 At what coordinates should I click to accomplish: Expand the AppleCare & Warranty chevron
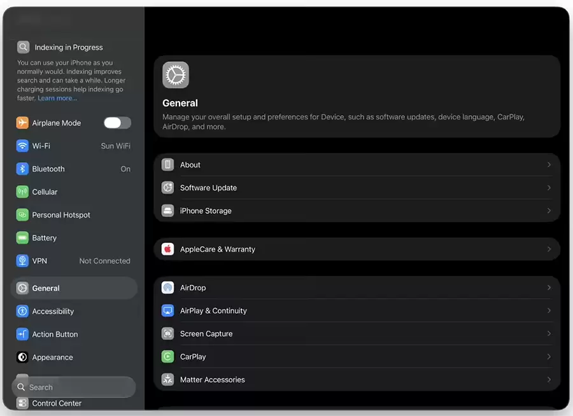coord(549,249)
